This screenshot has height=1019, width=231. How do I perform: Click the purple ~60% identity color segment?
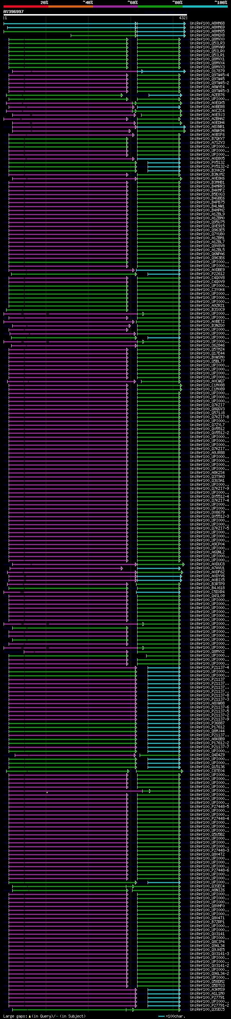116,7
